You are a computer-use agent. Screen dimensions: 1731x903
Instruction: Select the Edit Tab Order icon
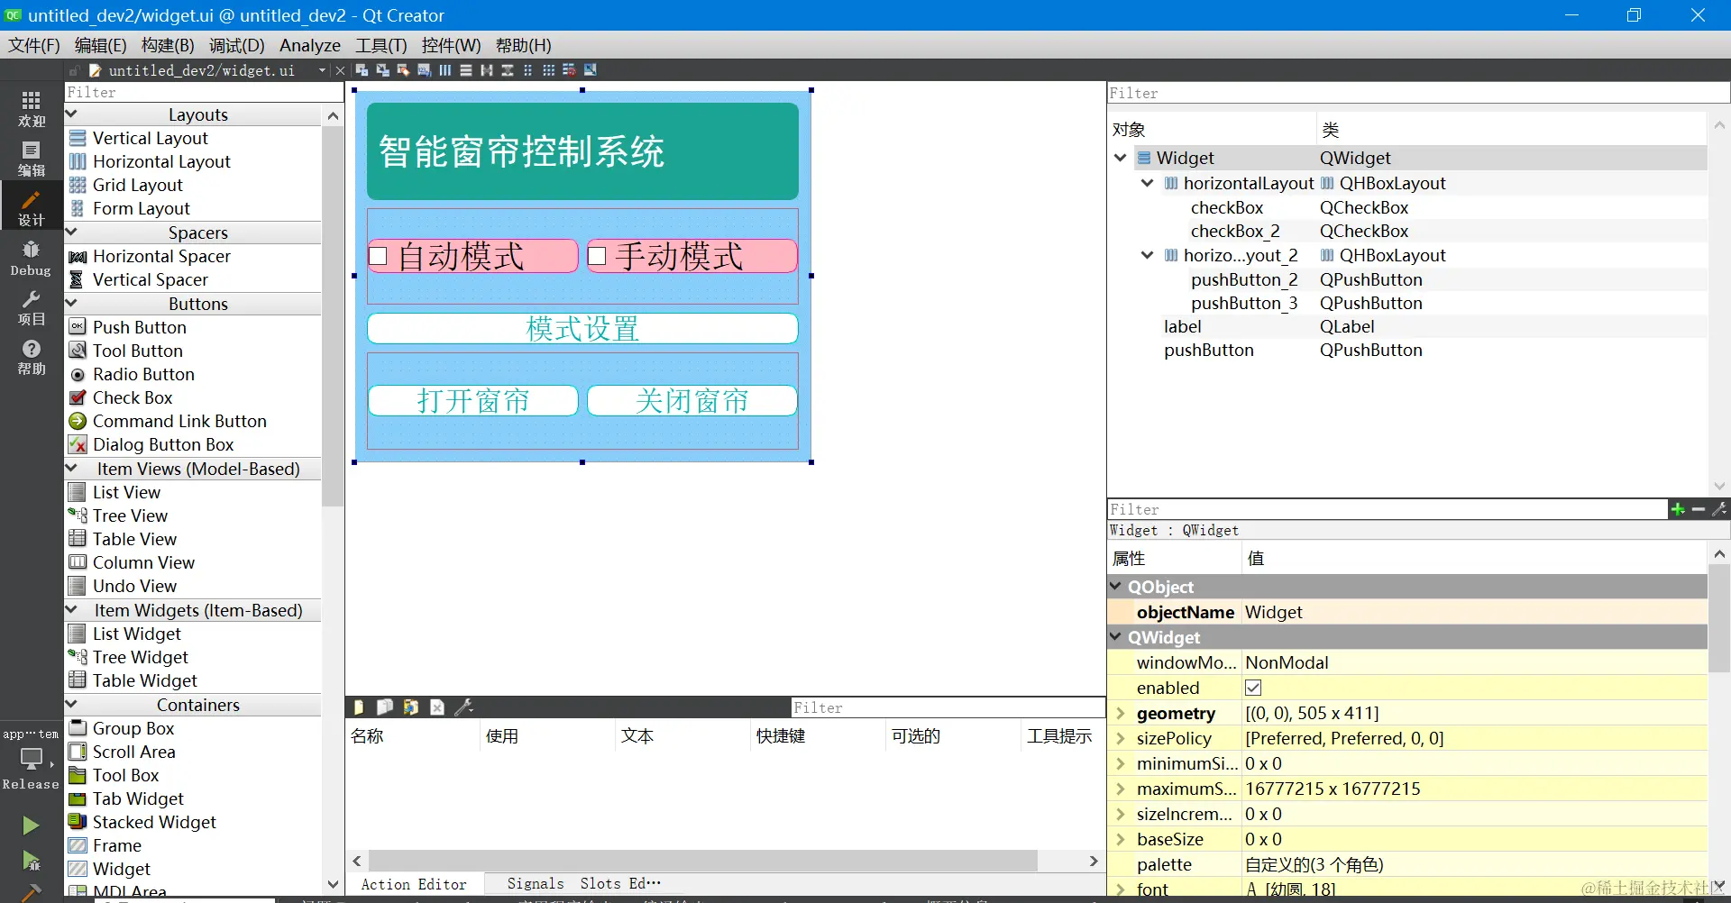[x=424, y=70]
